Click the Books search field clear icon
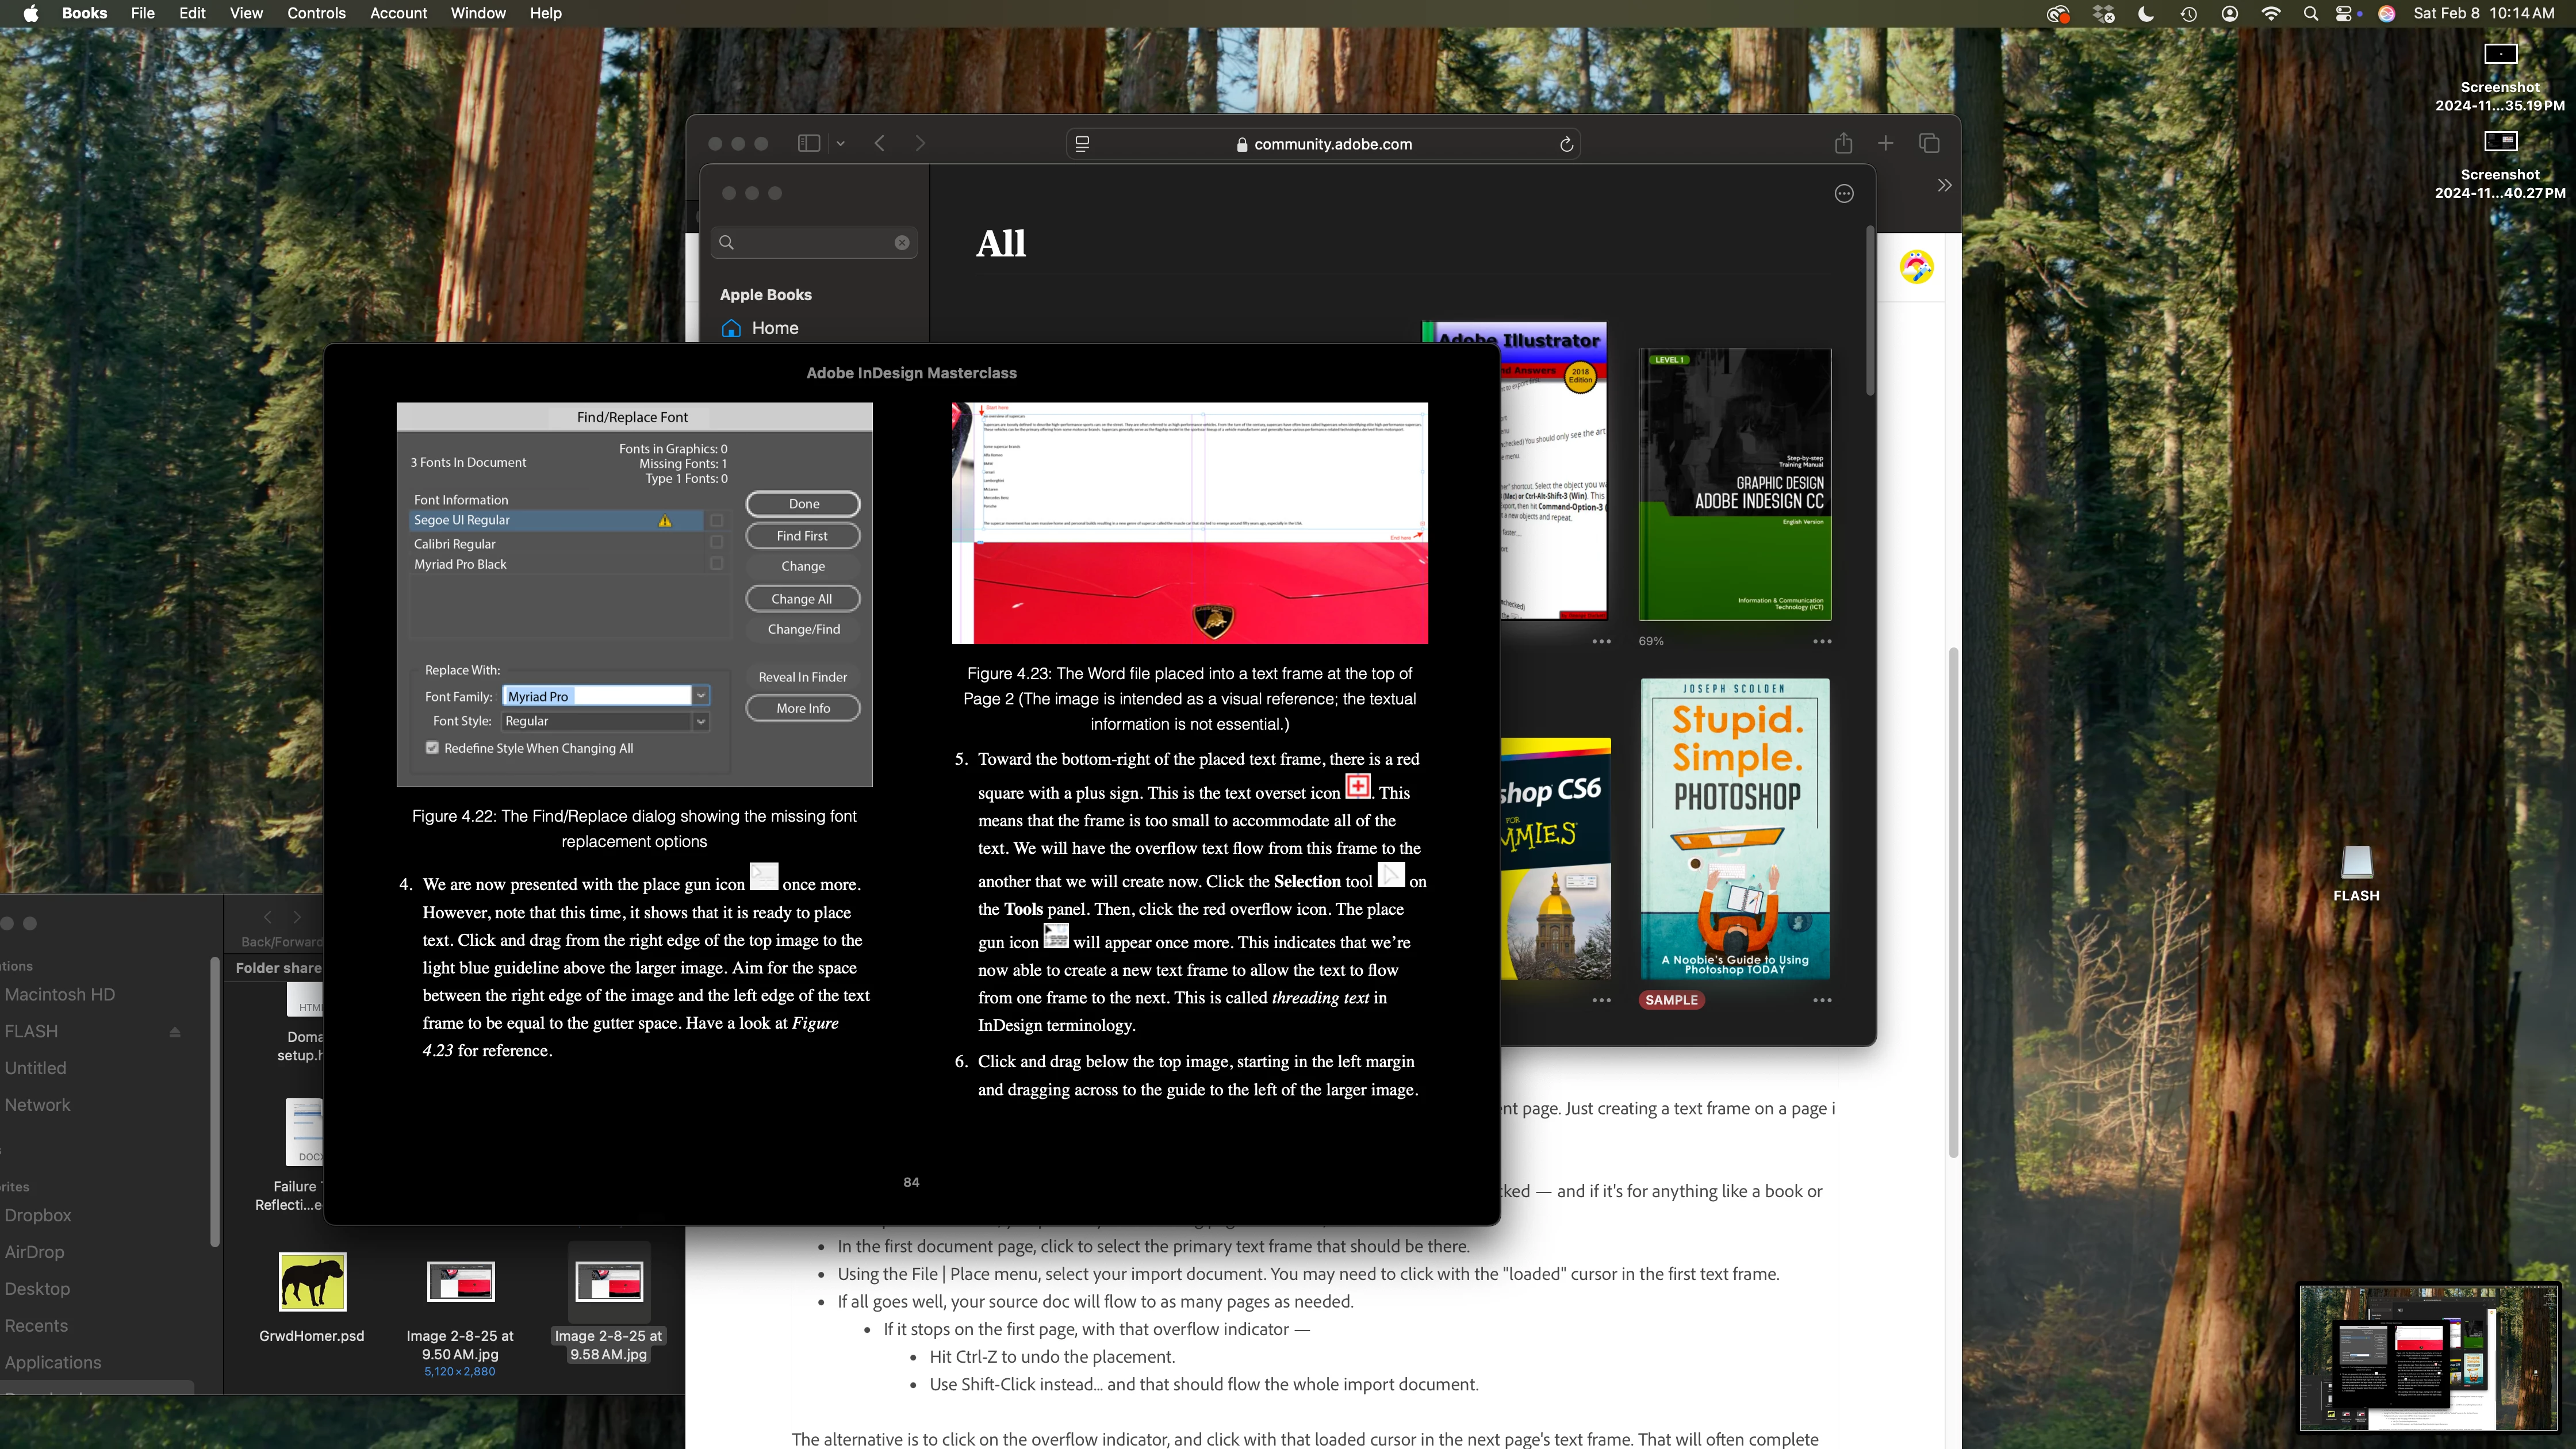The height and width of the screenshot is (1449, 2576). (902, 242)
